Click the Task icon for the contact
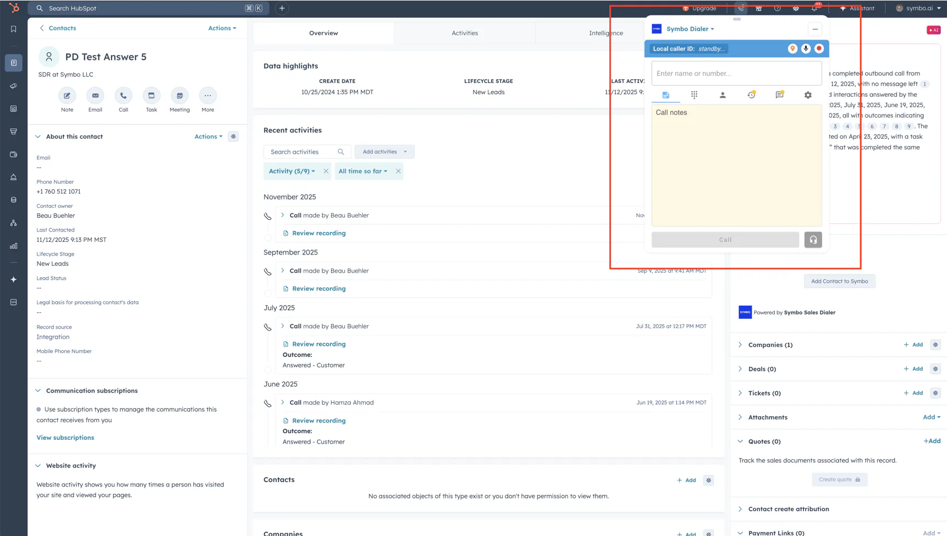This screenshot has height=536, width=947. [x=151, y=96]
